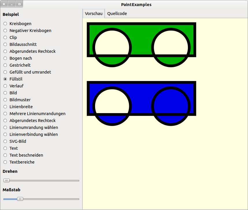248x210 pixels.
Task: Switch to the Quellcode tab
Action: point(117,14)
